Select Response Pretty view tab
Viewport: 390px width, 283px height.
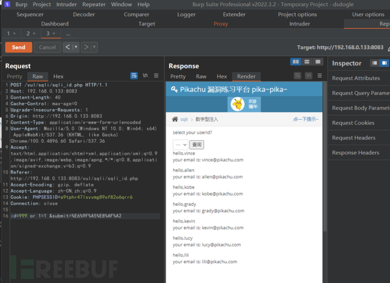pyautogui.click(x=178, y=76)
